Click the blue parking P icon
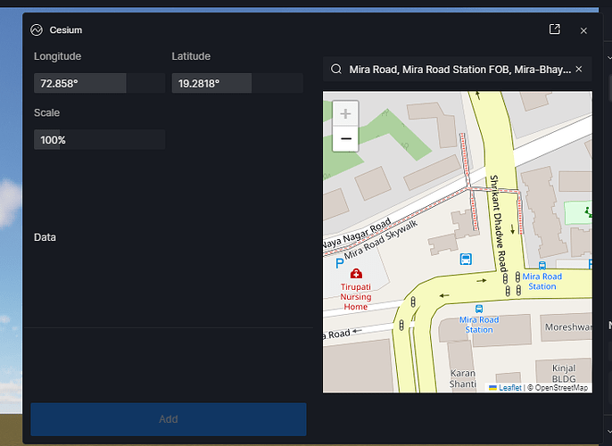Image resolution: width=612 pixels, height=446 pixels. coord(339,264)
